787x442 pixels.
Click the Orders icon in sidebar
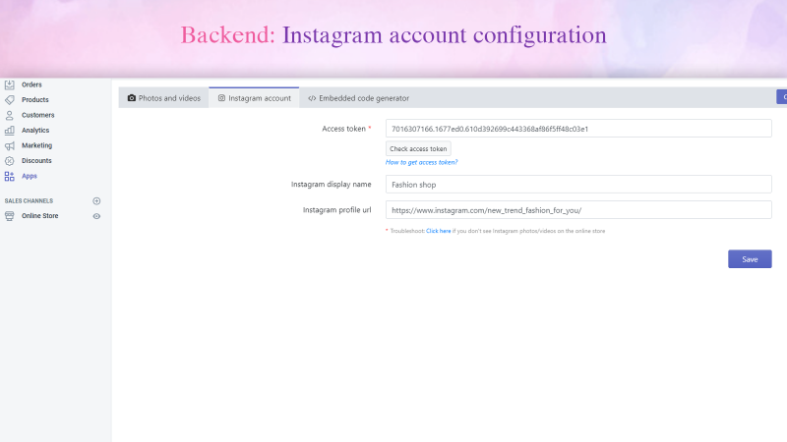(10, 84)
